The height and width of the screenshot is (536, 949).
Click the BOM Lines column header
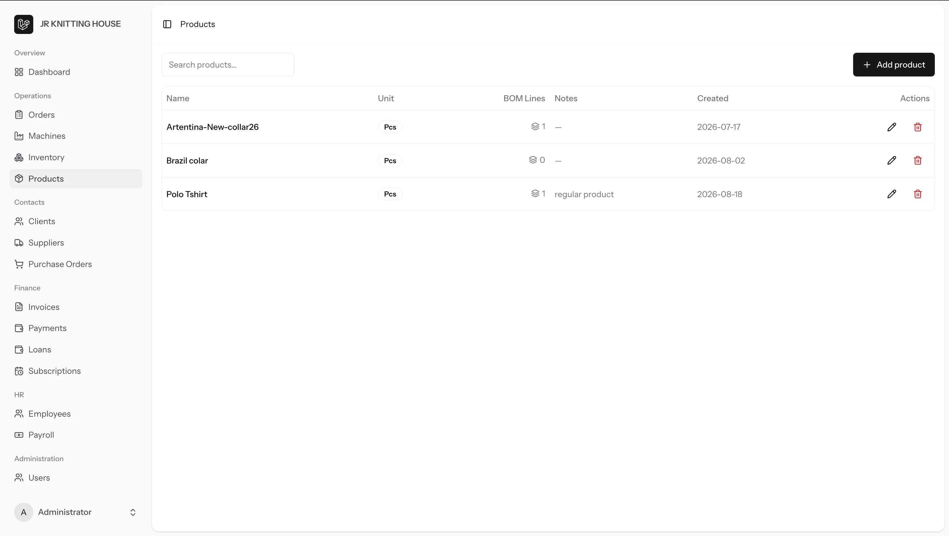(x=524, y=99)
